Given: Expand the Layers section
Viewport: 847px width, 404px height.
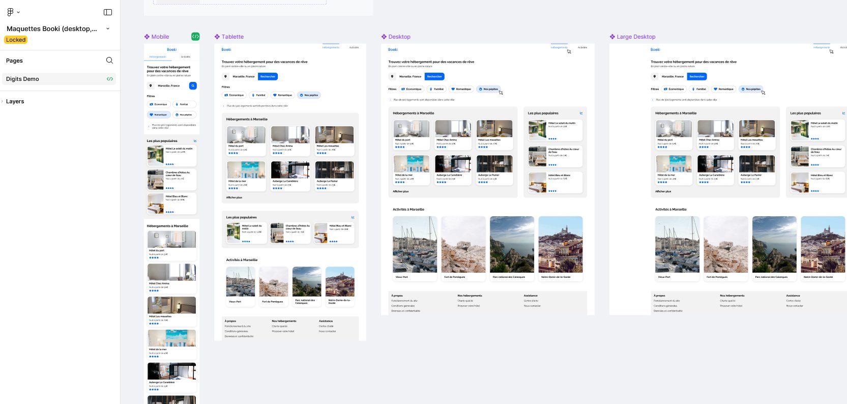Looking at the screenshot, I should coord(3,101).
